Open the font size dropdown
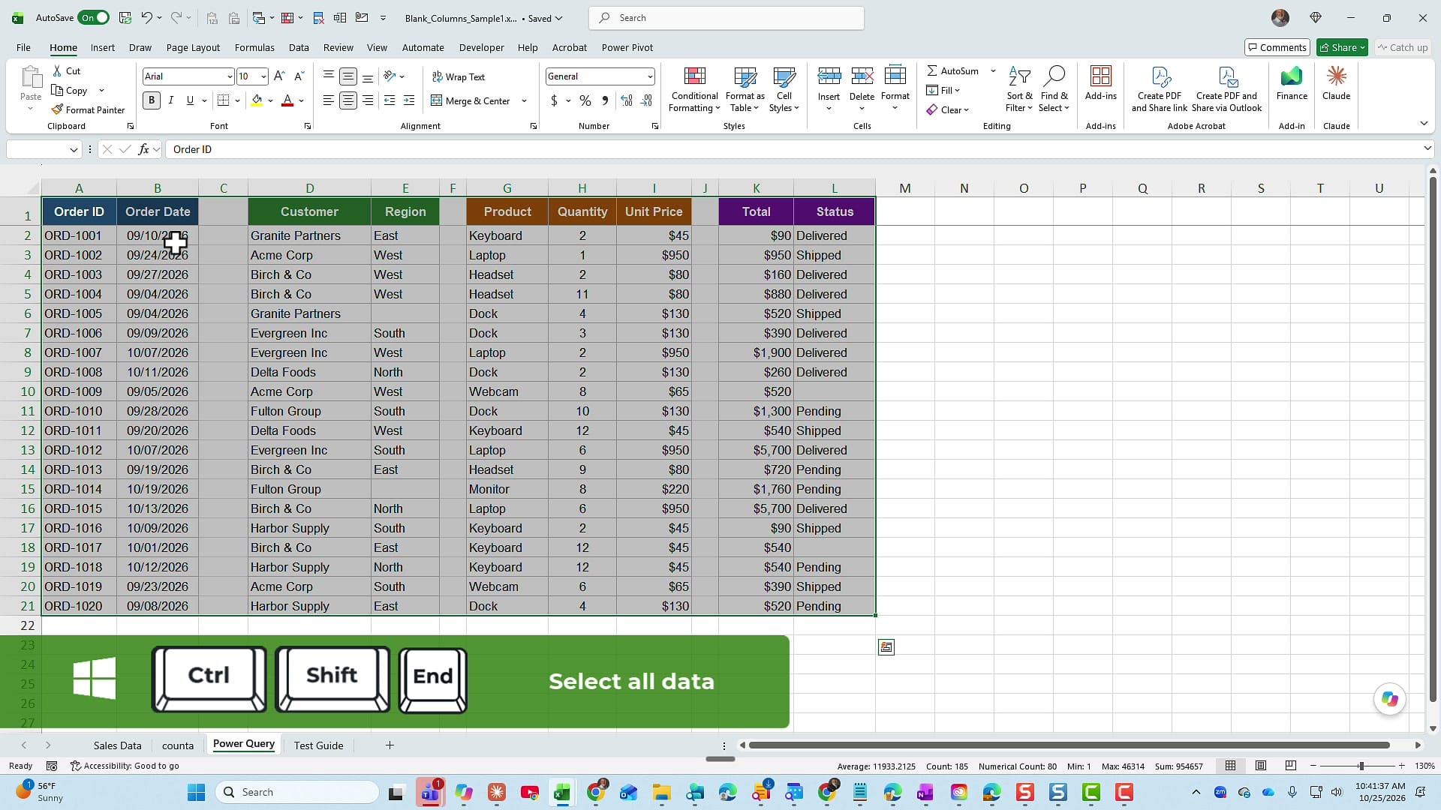Screen dimensions: 1441x810 (263, 76)
